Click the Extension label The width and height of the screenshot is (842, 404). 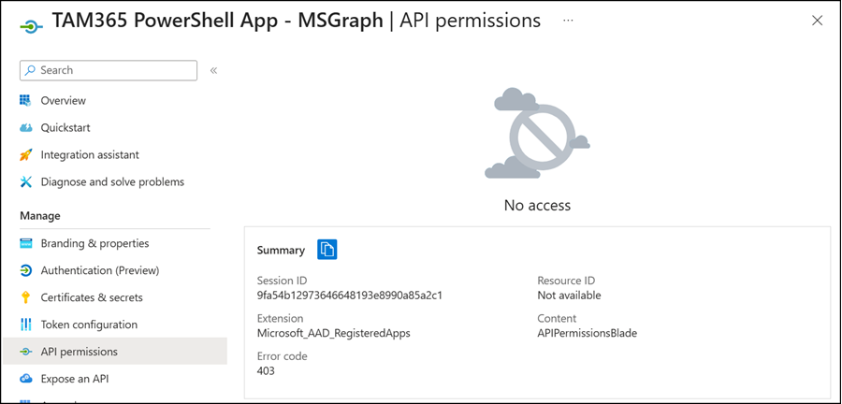[x=281, y=318]
